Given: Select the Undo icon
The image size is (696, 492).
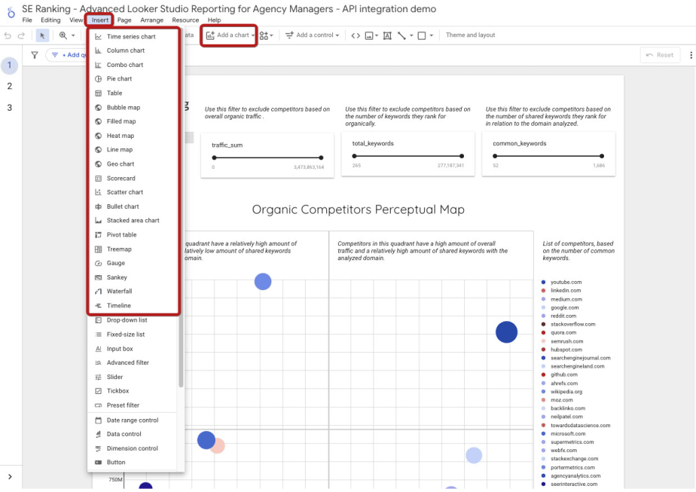Looking at the screenshot, I should tap(8, 35).
